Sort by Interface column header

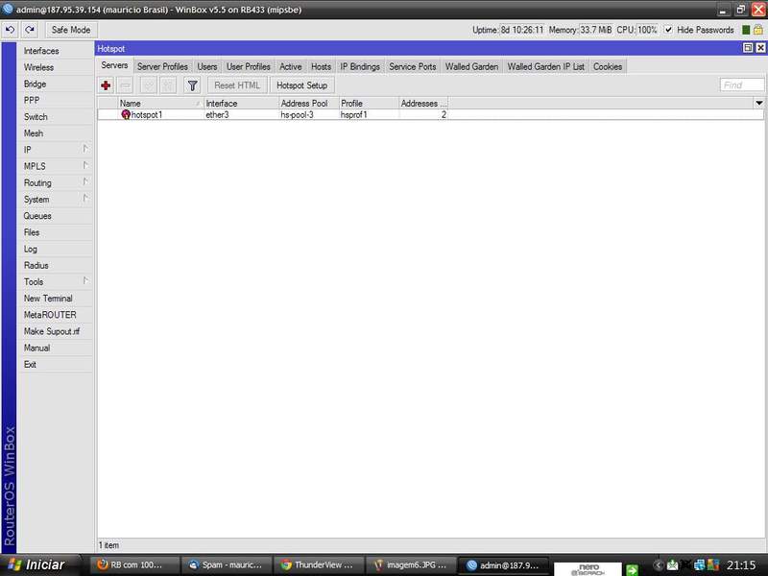point(241,104)
